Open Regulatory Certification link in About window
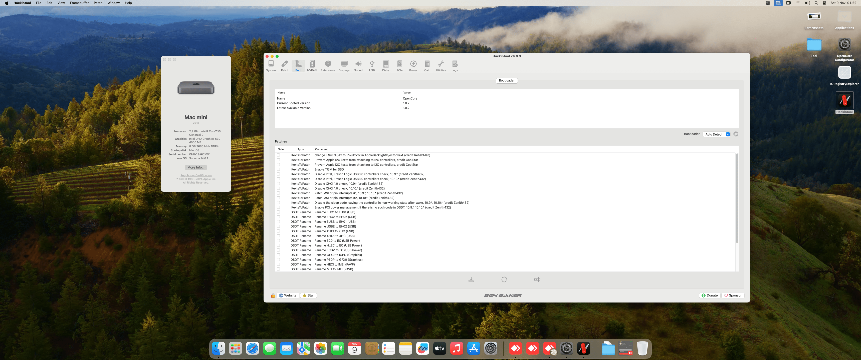This screenshot has width=861, height=360. point(196,175)
